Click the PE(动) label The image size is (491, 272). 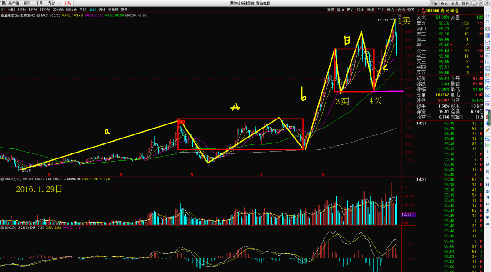tap(458, 117)
